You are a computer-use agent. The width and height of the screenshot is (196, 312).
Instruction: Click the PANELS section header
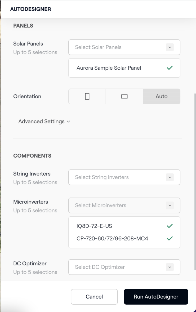click(x=23, y=26)
